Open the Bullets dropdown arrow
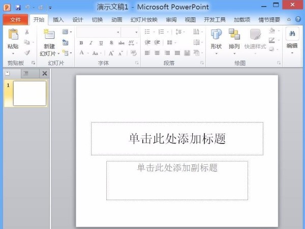The width and height of the screenshot is (305, 229). click(154, 32)
